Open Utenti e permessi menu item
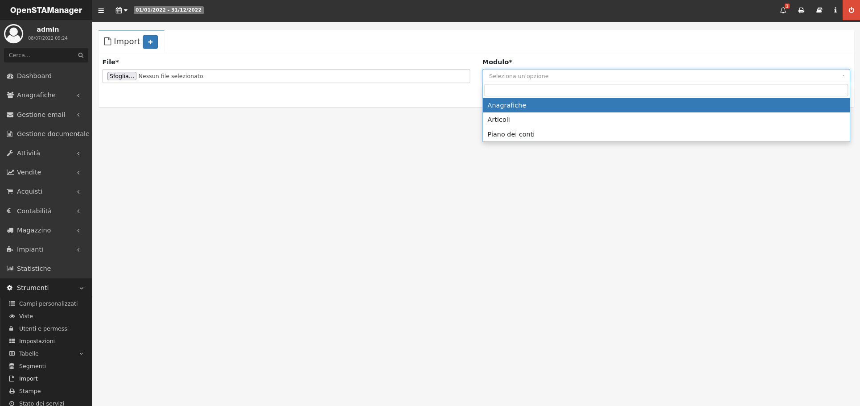 [x=44, y=328]
